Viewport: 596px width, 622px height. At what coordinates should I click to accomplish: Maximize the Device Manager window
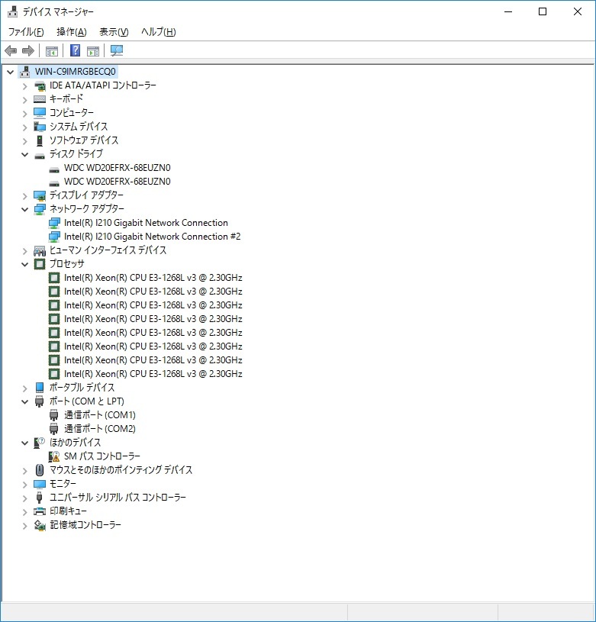pos(543,11)
